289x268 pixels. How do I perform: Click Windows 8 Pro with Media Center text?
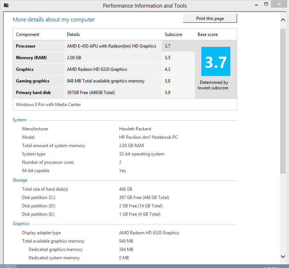[49, 105]
